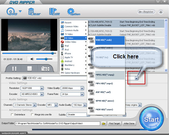
Task: Expand the Channels dropdown
Action: click(x=34, y=105)
